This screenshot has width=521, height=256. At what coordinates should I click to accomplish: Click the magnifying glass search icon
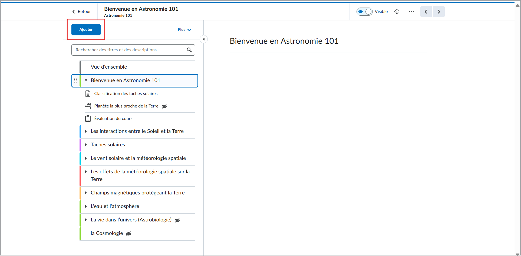point(189,50)
